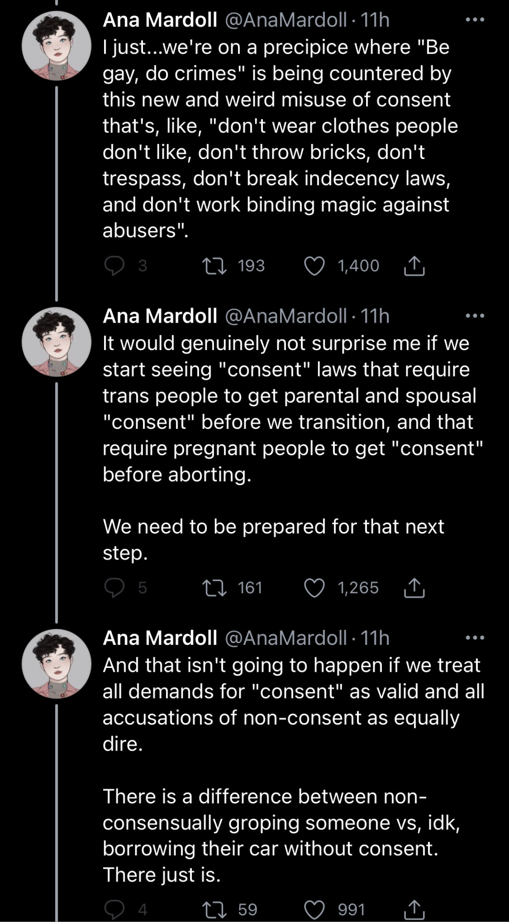Reply to the third tweet with 4 replies
The image size is (509, 922).
[x=115, y=909]
